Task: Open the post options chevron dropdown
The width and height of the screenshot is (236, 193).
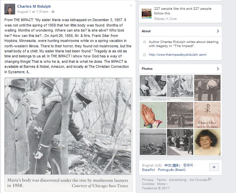Action: tap(131, 6)
